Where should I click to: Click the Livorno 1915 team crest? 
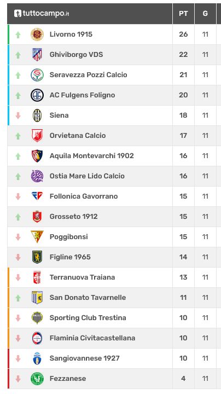pos(37,34)
